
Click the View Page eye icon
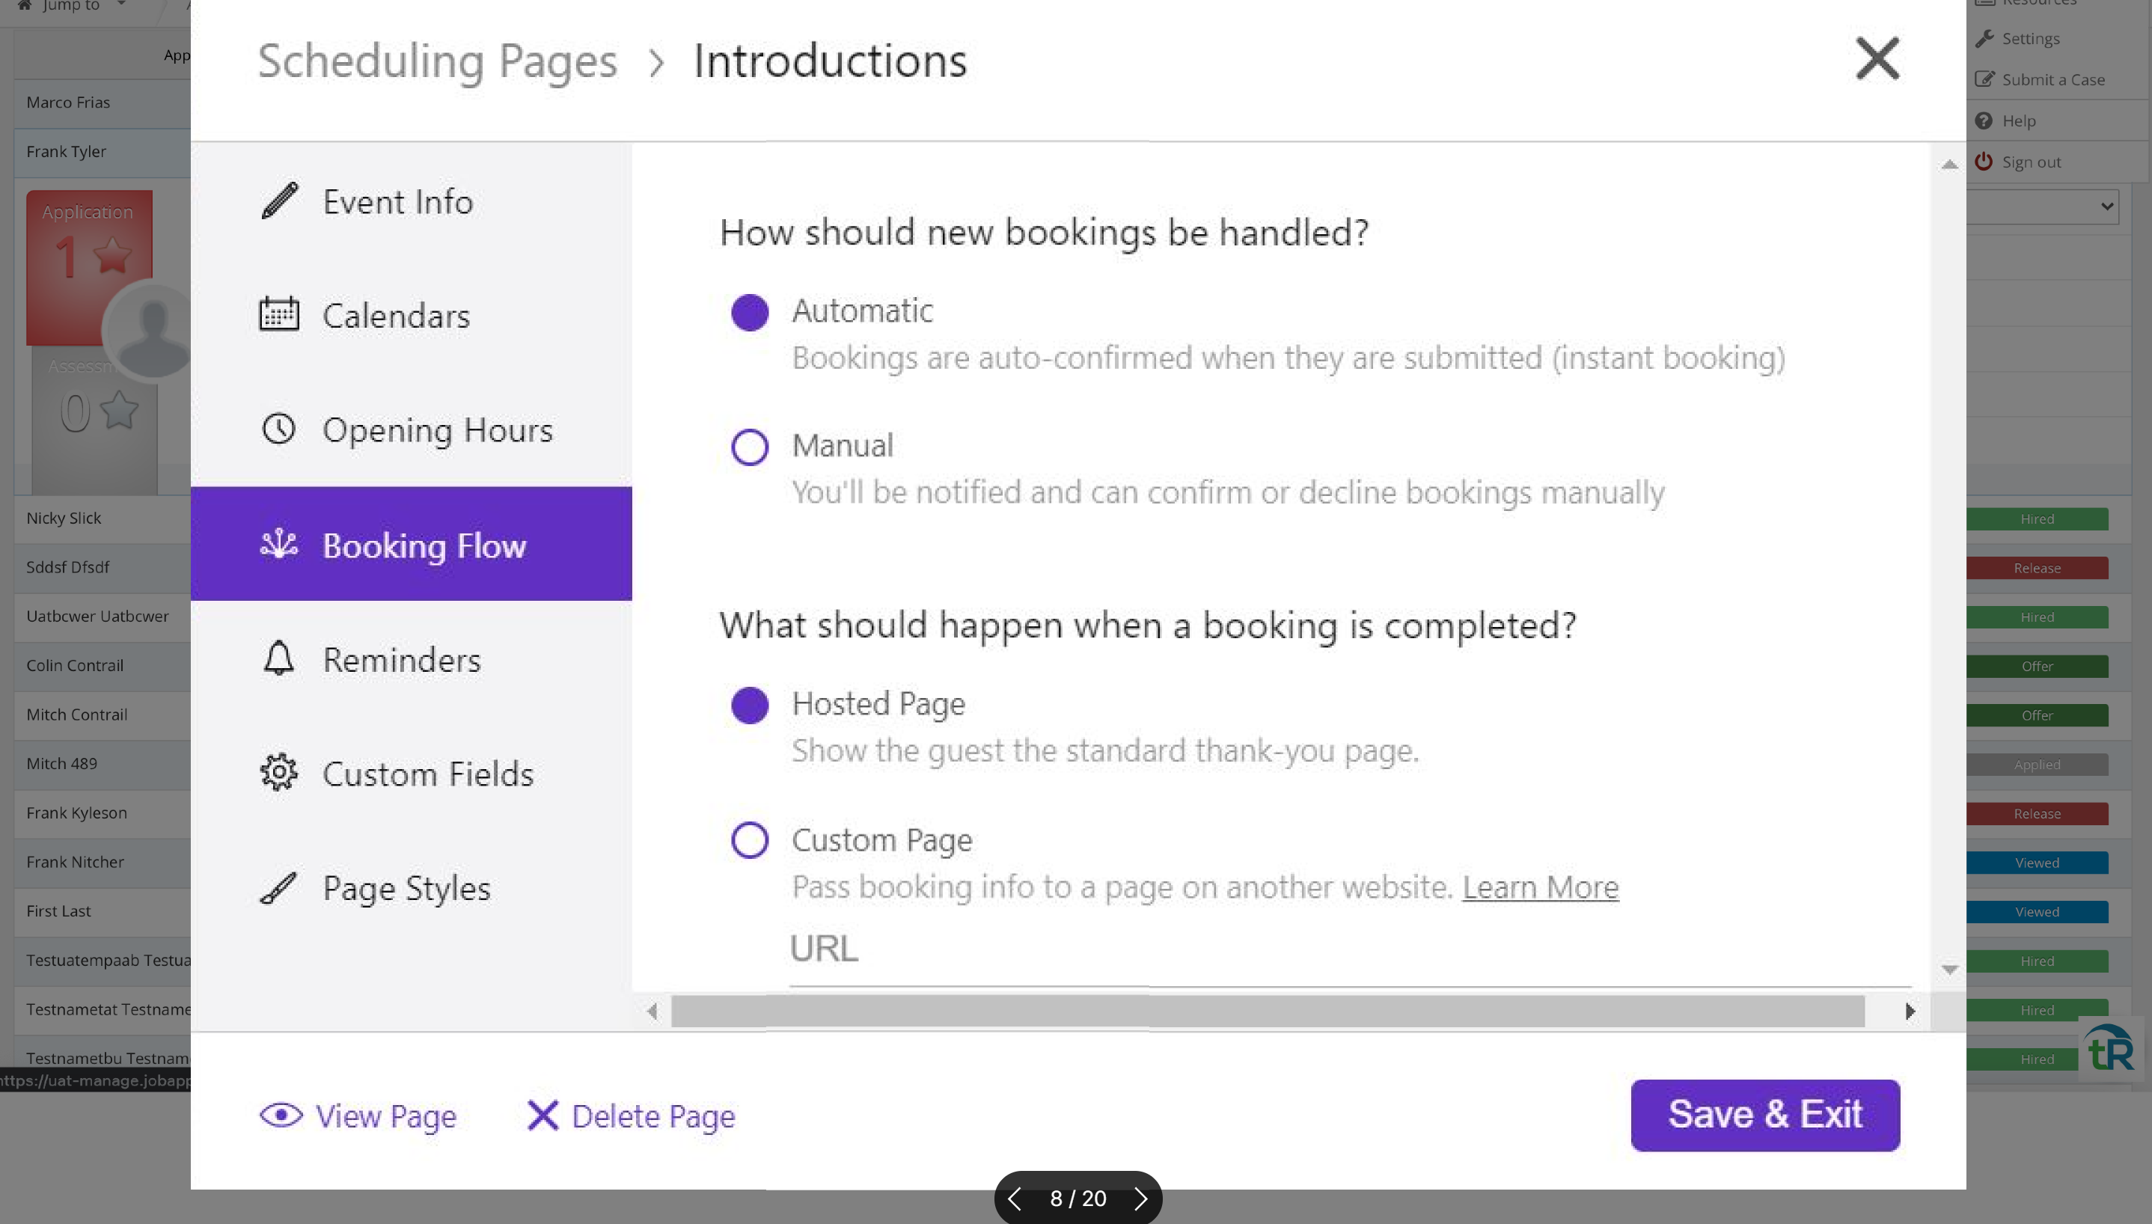coord(281,1115)
